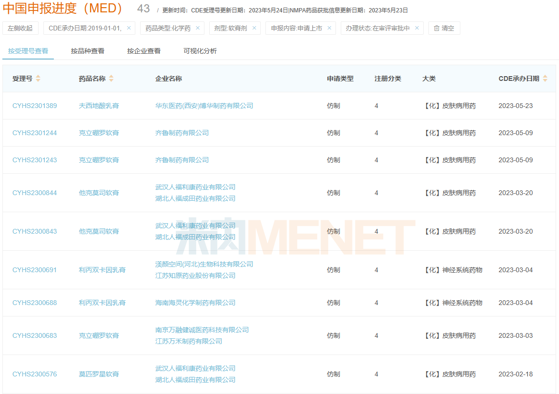Open acceptance number CYHS2300691

pos(34,270)
